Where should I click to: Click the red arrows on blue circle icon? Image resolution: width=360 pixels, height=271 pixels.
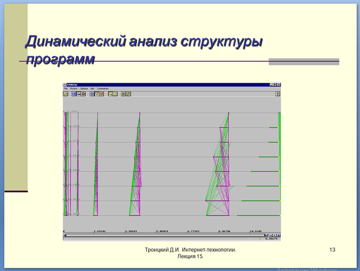pyautogui.click(x=83, y=94)
